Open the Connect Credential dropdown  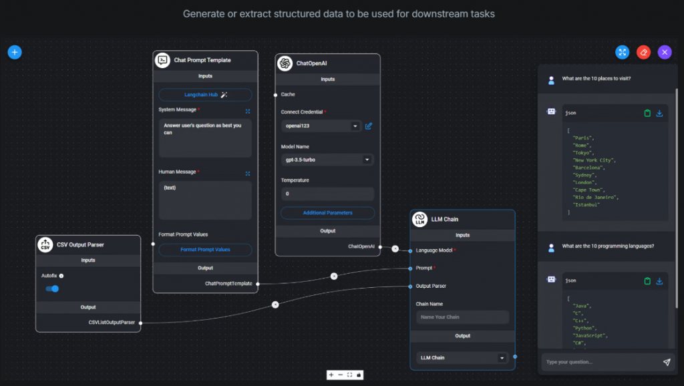(x=321, y=126)
